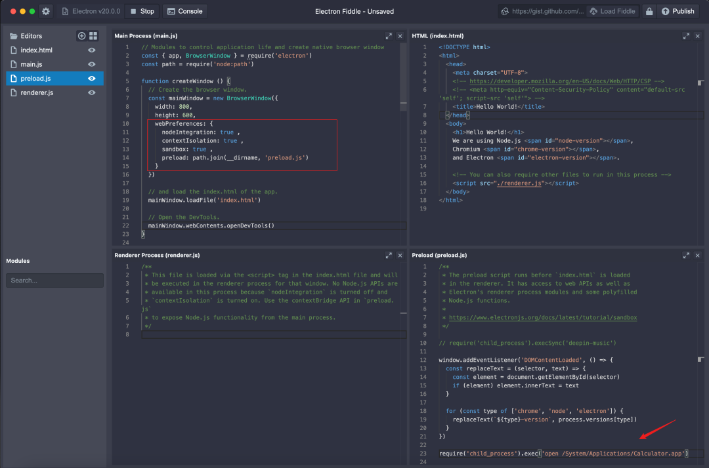Click the Hello World! title line in index.html
The width and height of the screenshot is (709, 468).
coord(498,107)
